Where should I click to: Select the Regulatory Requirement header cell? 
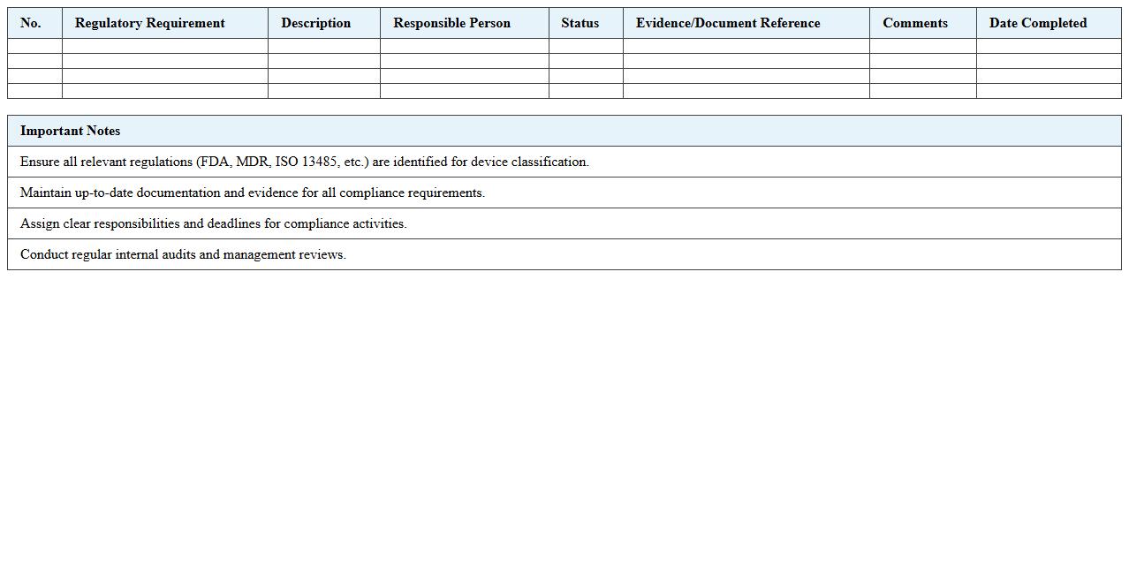tap(149, 23)
